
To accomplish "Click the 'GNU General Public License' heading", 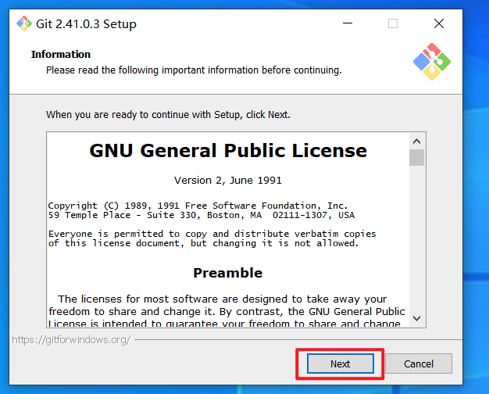I will [228, 151].
